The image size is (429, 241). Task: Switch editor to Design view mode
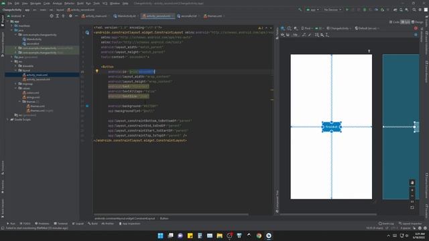(418, 22)
